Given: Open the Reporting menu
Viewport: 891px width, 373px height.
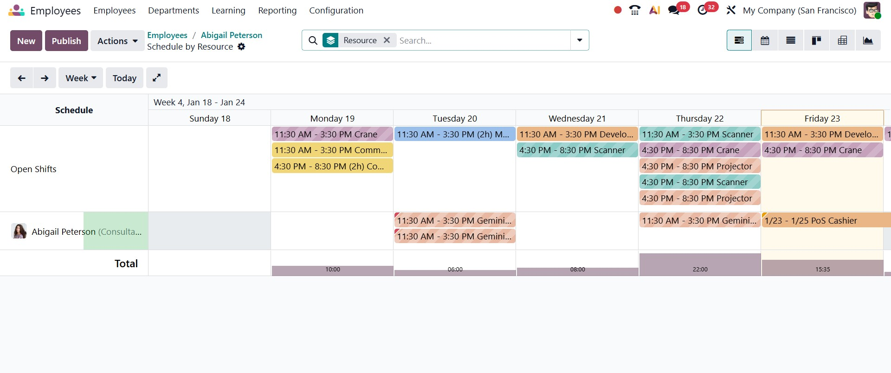Looking at the screenshot, I should tap(277, 11).
